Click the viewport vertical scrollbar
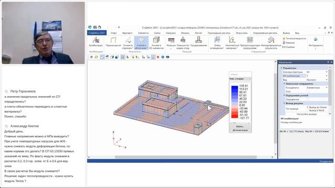 (x=275, y=108)
